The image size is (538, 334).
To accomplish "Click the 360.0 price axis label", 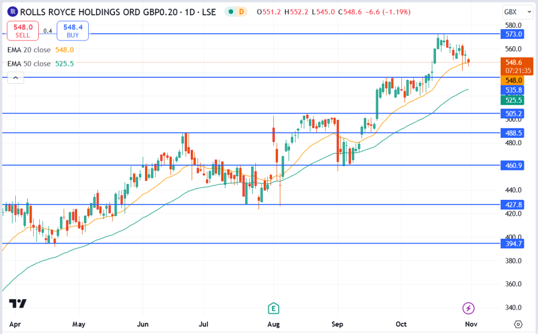I will point(513,284).
